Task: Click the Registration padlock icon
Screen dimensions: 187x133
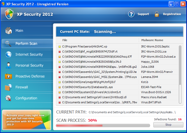Action: [157, 14]
